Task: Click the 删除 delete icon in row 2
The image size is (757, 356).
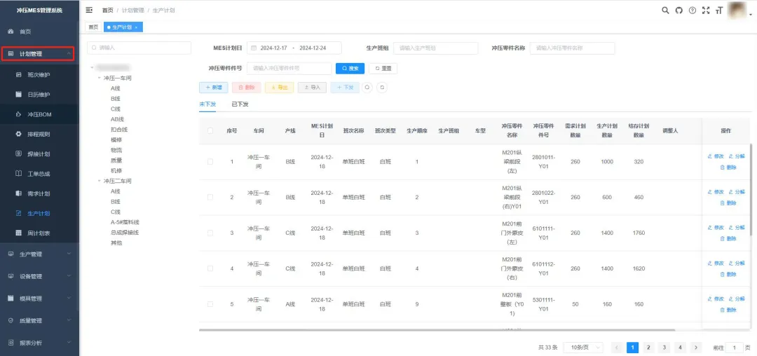Action: pos(728,203)
